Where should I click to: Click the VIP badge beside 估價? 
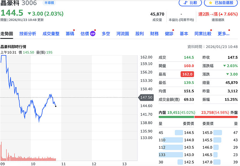click(93, 34)
